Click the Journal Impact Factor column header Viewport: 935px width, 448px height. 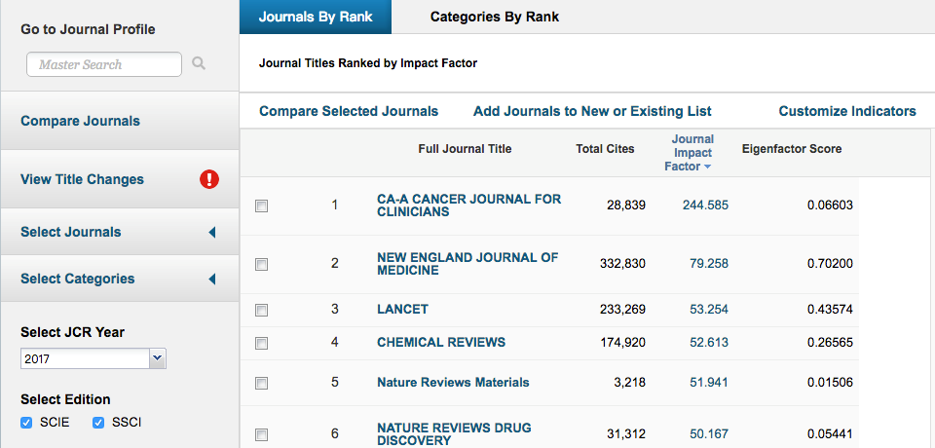692,153
